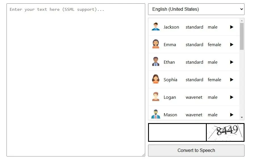Focus the text entry area

coord(76,80)
